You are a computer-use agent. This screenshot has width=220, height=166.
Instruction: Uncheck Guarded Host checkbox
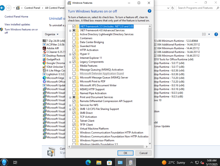(74, 46)
